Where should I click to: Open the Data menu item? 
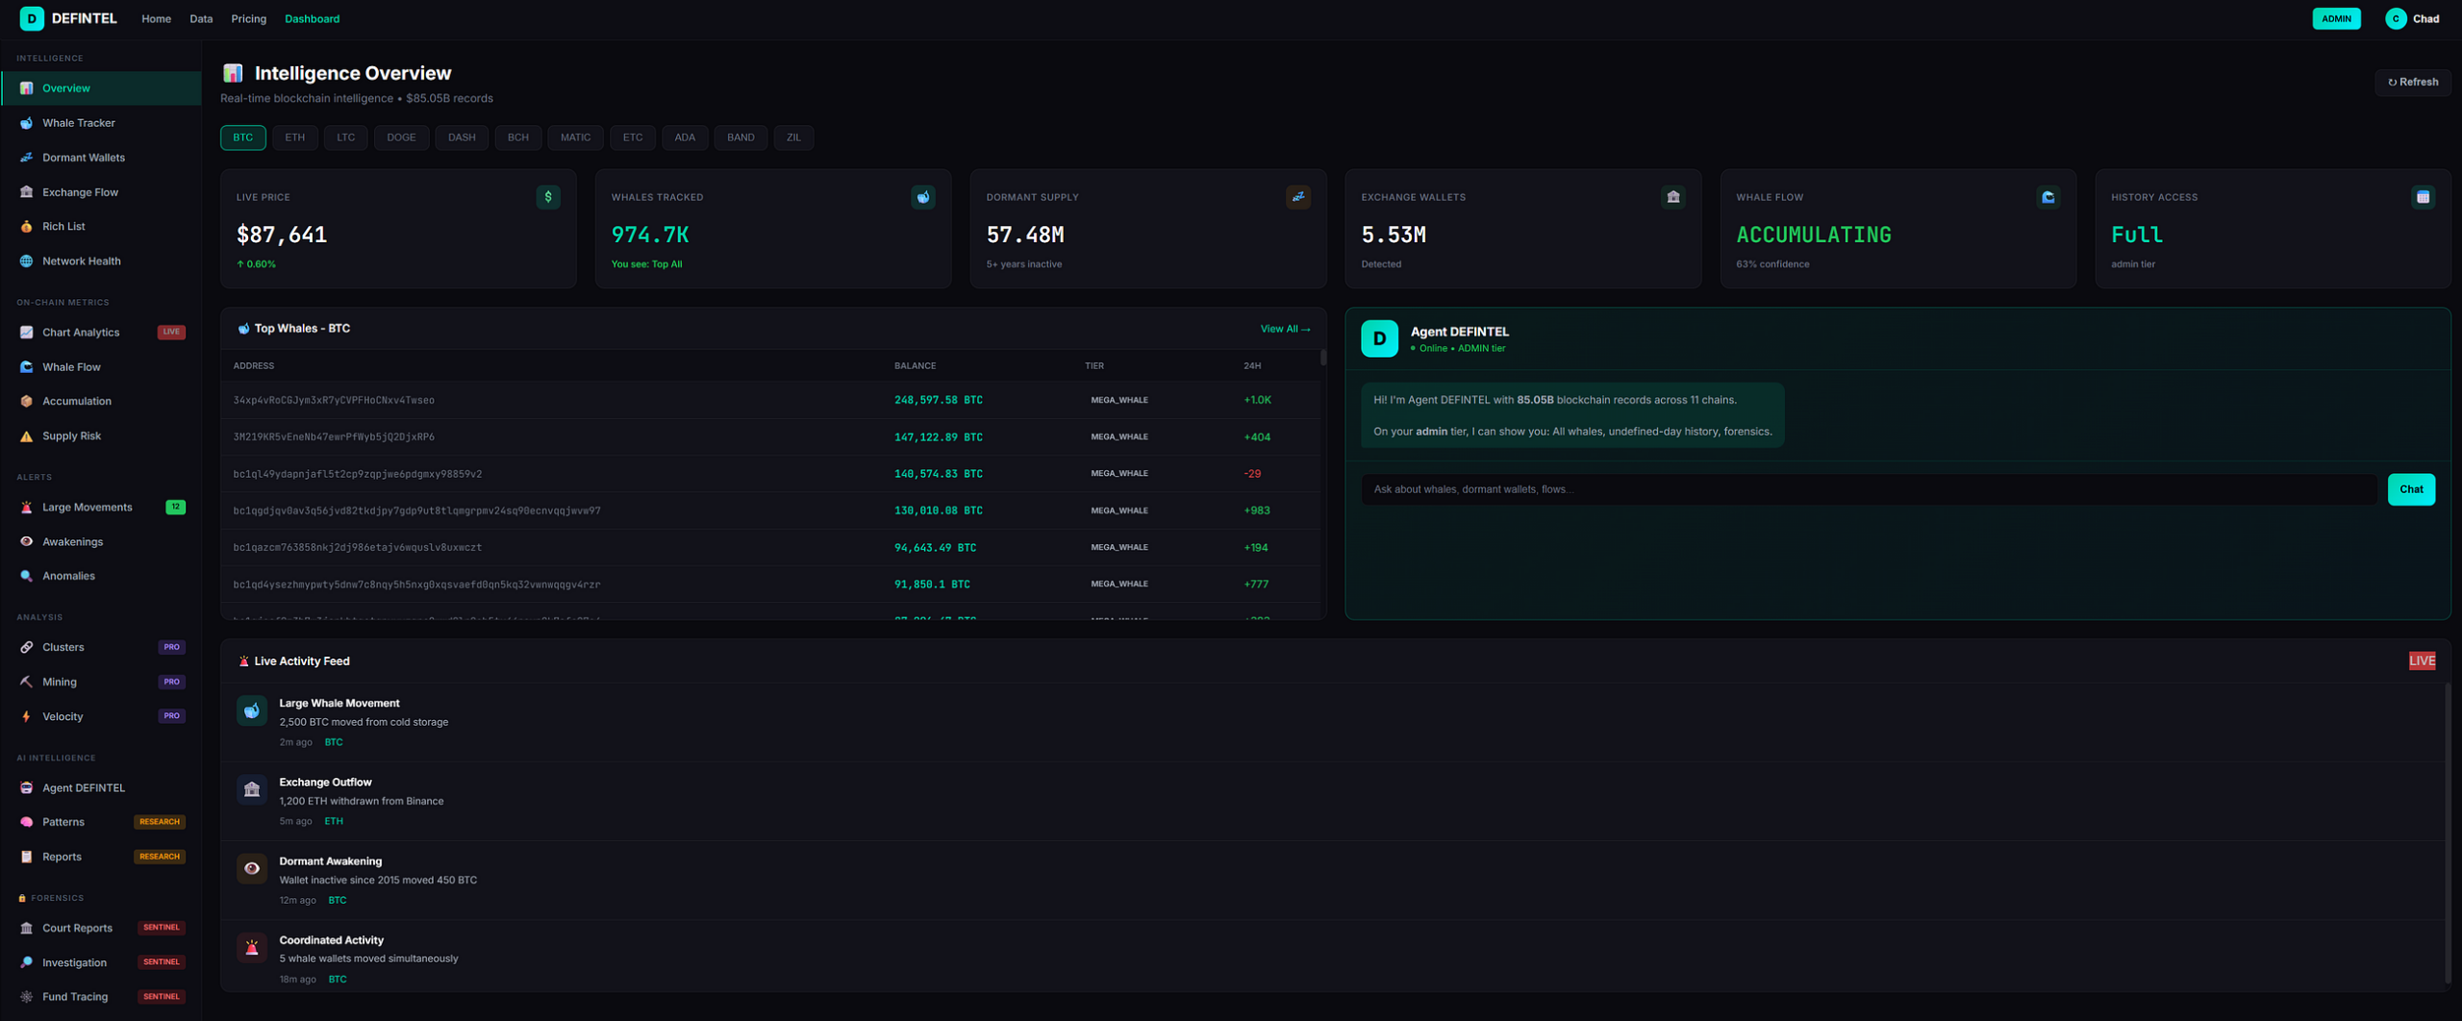tap(200, 18)
